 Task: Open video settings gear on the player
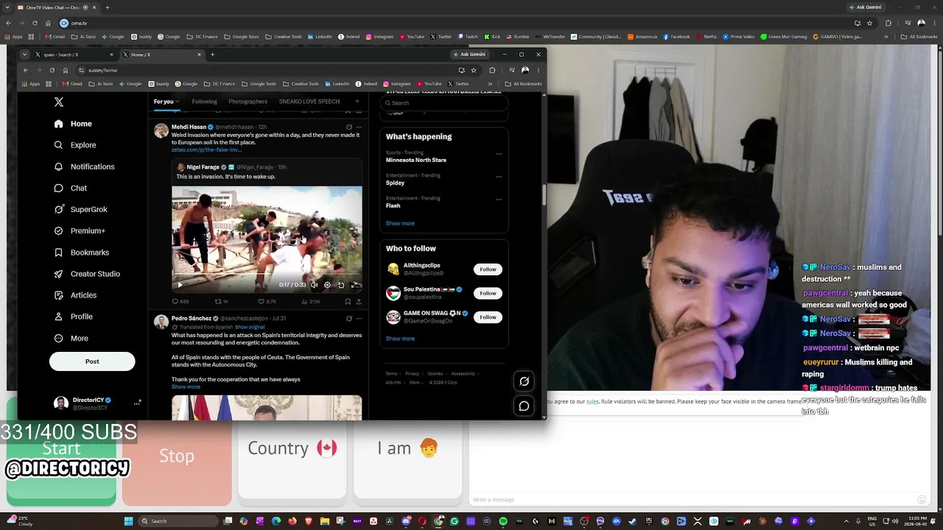click(327, 285)
